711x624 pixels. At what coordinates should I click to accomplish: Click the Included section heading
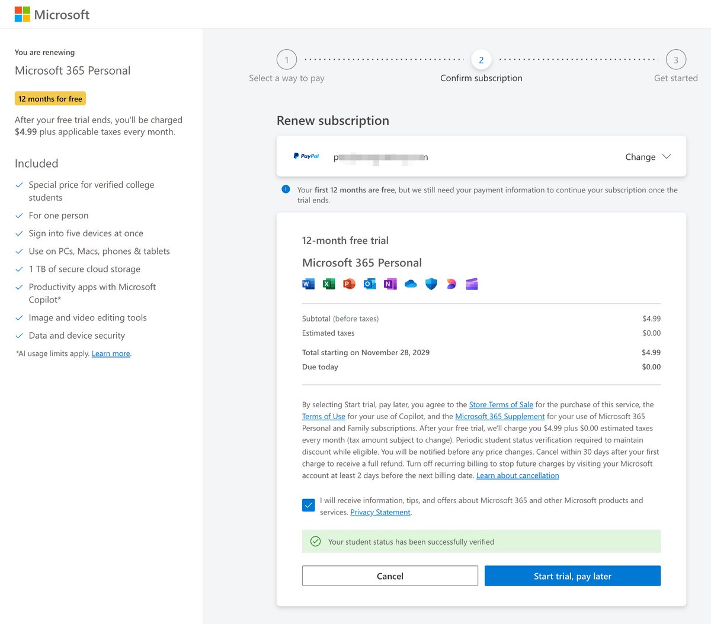point(37,163)
